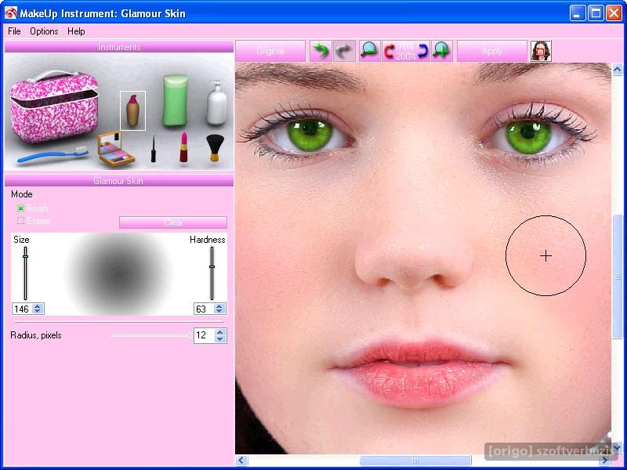Viewport: 627px width, 470px height.
Task: Open the Options menu
Action: [x=44, y=31]
